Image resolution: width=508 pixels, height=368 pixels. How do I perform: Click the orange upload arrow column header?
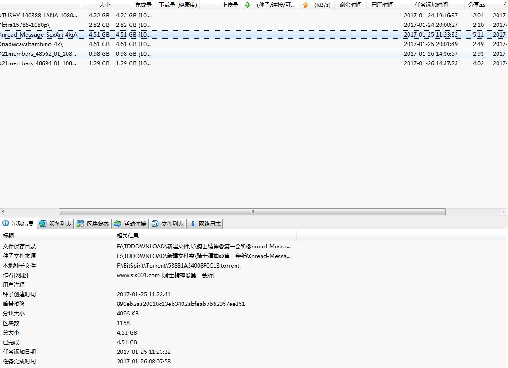tap(305, 5)
